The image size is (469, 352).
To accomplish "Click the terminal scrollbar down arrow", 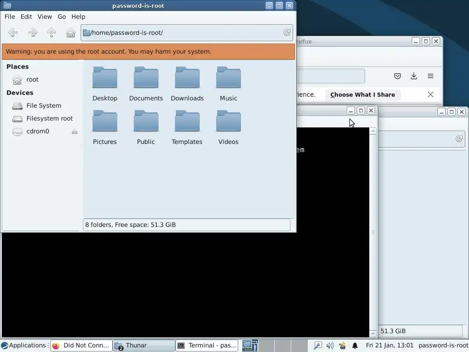I will 373,333.
